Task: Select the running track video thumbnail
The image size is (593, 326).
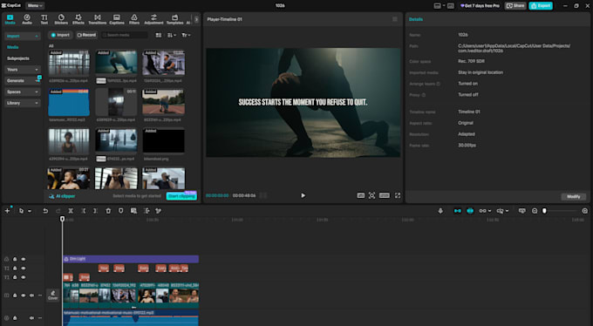Action: [163, 102]
